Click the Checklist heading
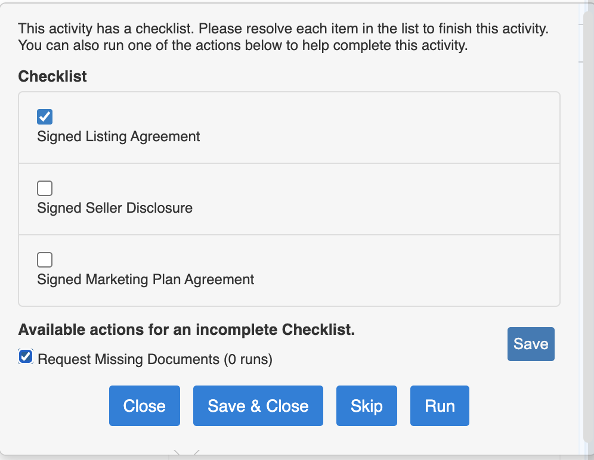Image resolution: width=594 pixels, height=460 pixels. pyautogui.click(x=52, y=76)
